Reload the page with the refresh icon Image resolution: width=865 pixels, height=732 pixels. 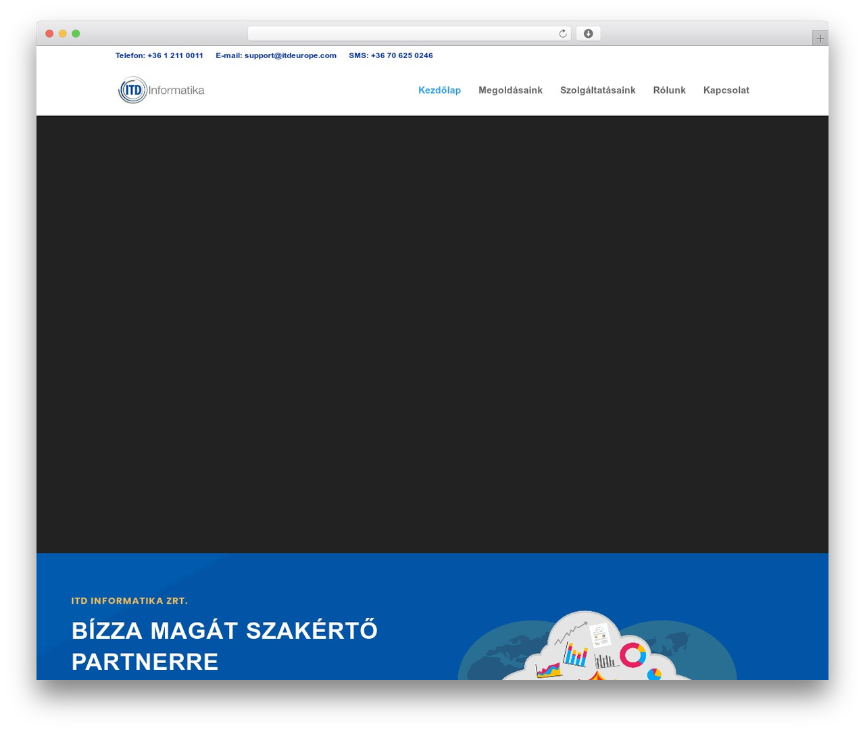(x=562, y=34)
